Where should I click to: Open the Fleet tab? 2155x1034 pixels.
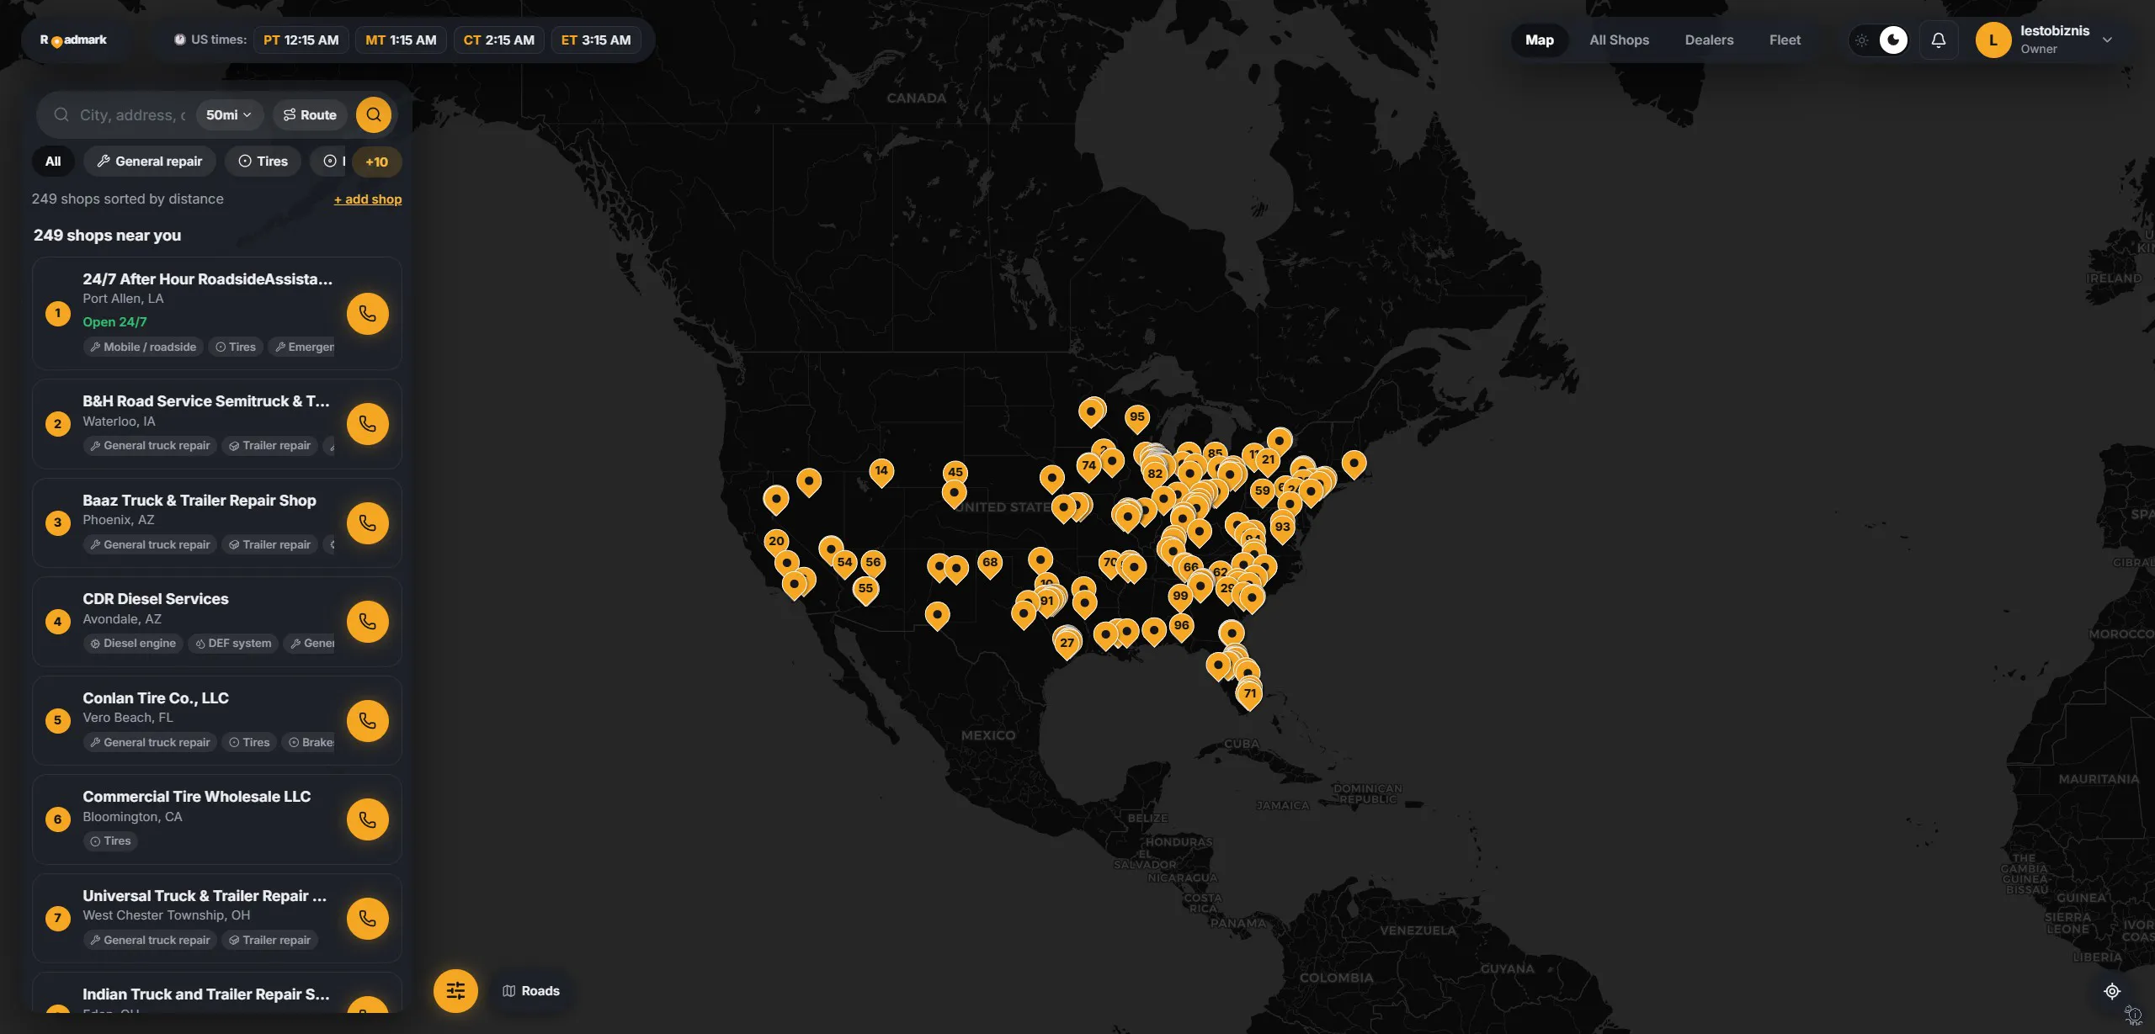point(1785,40)
